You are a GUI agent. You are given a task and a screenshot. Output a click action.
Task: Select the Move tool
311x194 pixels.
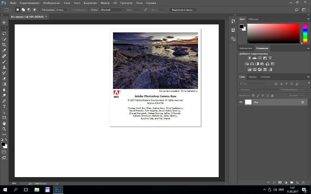pyautogui.click(x=4, y=22)
